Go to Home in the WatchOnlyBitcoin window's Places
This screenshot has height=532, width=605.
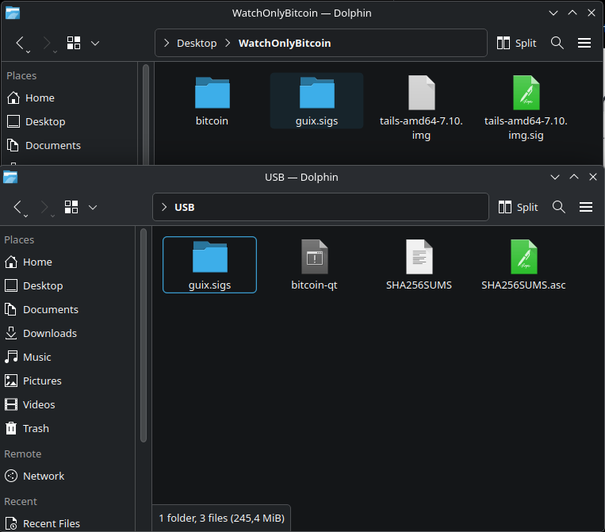tap(70, 98)
